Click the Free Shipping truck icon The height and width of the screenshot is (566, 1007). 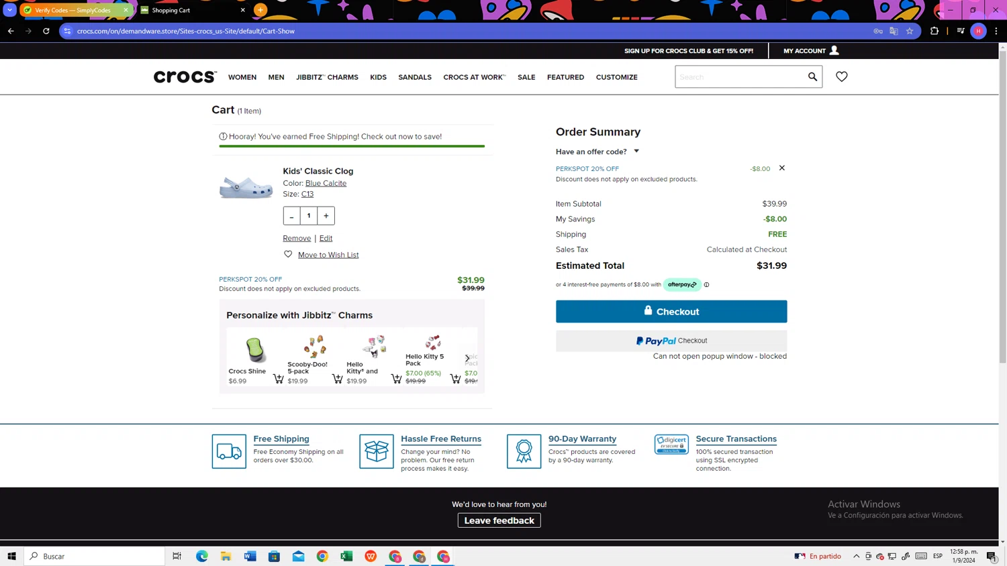point(229,451)
